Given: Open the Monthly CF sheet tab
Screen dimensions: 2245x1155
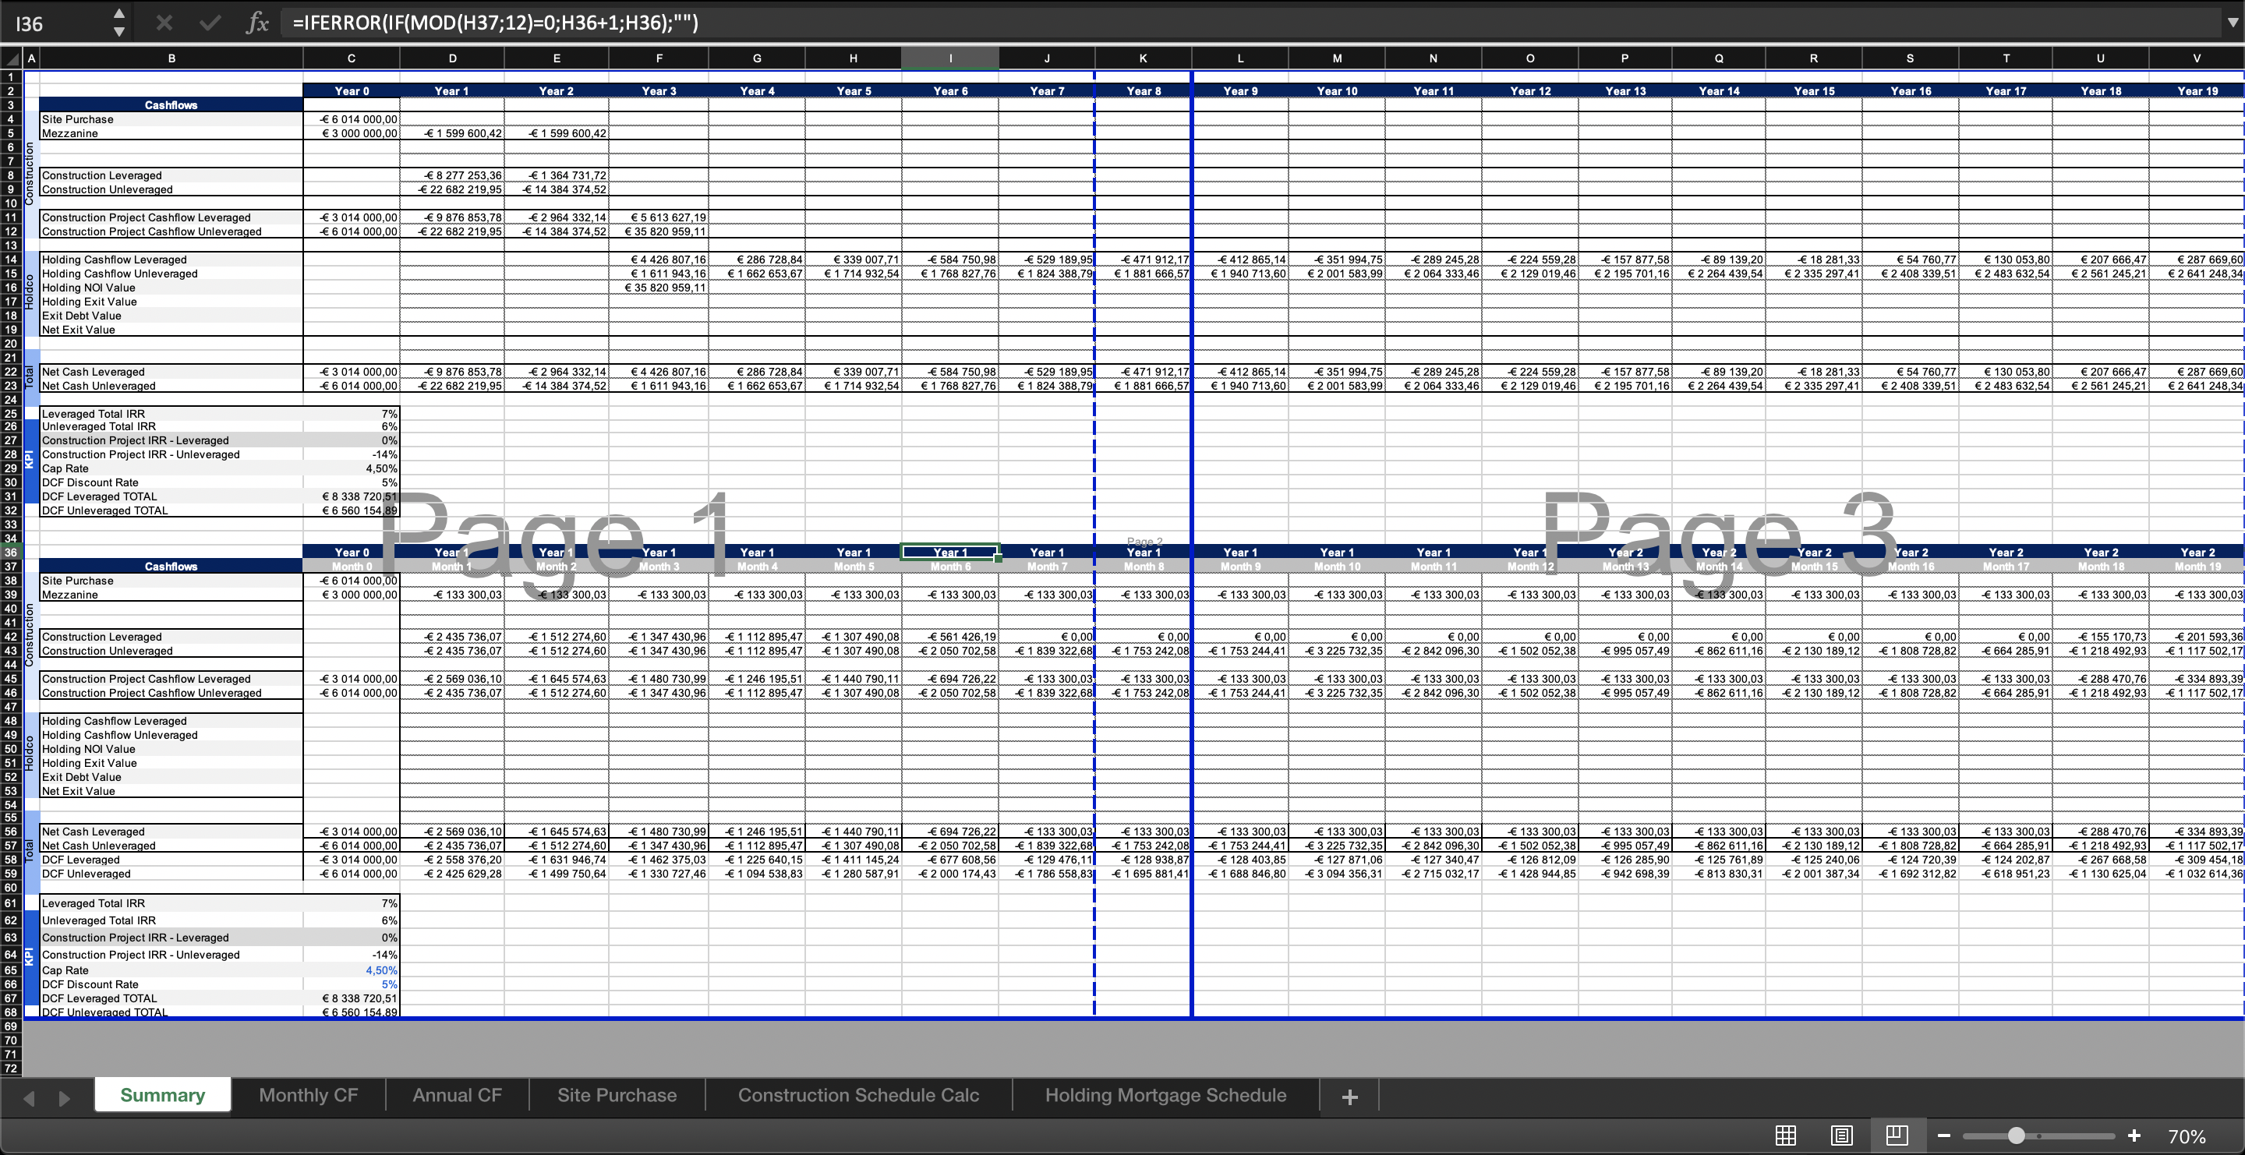Looking at the screenshot, I should [309, 1095].
